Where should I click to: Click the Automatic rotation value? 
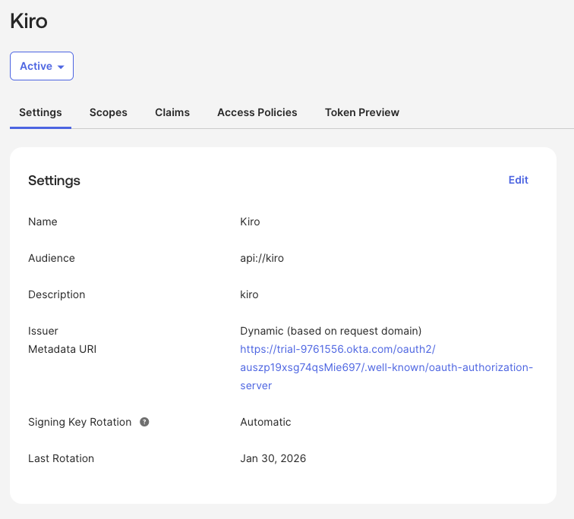(266, 422)
